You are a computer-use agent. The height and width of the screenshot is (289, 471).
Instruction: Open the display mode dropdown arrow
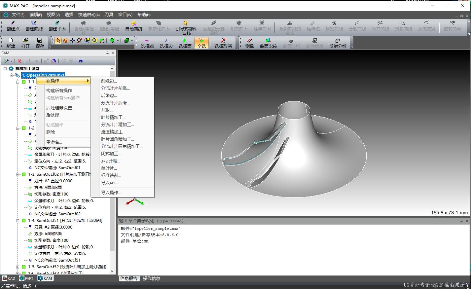(x=132, y=41)
